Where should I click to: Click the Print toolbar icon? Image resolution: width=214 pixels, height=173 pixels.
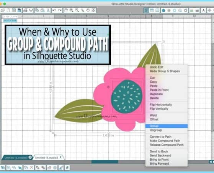pyautogui.click(x=25, y=10)
